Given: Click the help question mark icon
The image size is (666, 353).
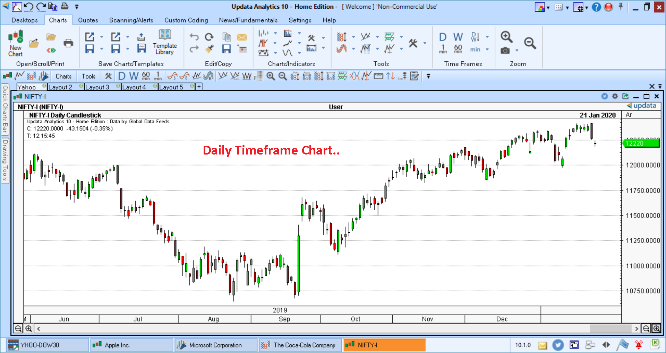Looking at the screenshot, I should pyautogui.click(x=596, y=7).
